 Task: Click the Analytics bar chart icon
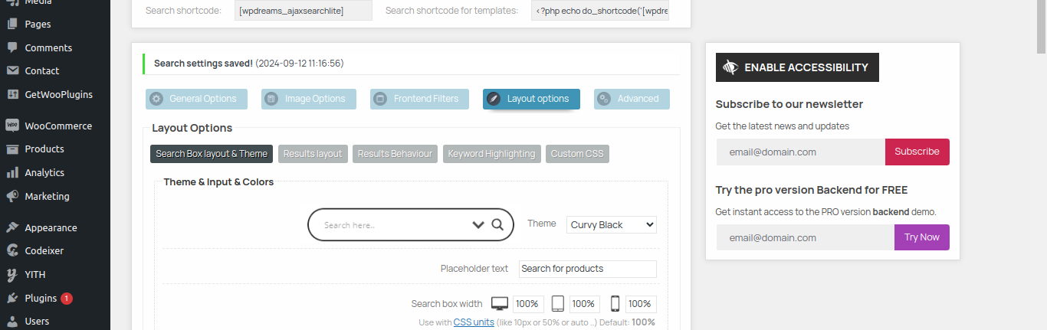coord(12,172)
